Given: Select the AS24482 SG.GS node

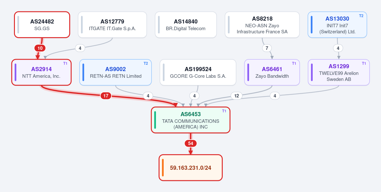Looking at the screenshot, I should pos(42,24).
